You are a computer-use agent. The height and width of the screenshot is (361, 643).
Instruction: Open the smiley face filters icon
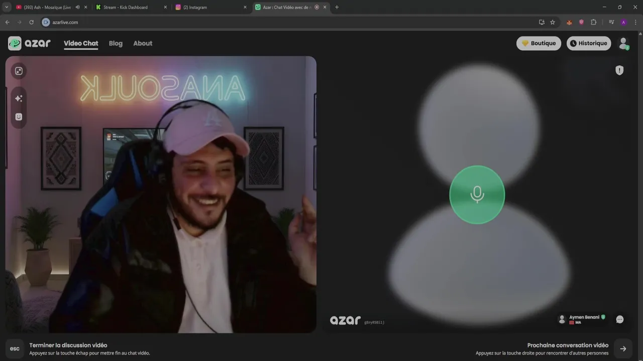19,117
